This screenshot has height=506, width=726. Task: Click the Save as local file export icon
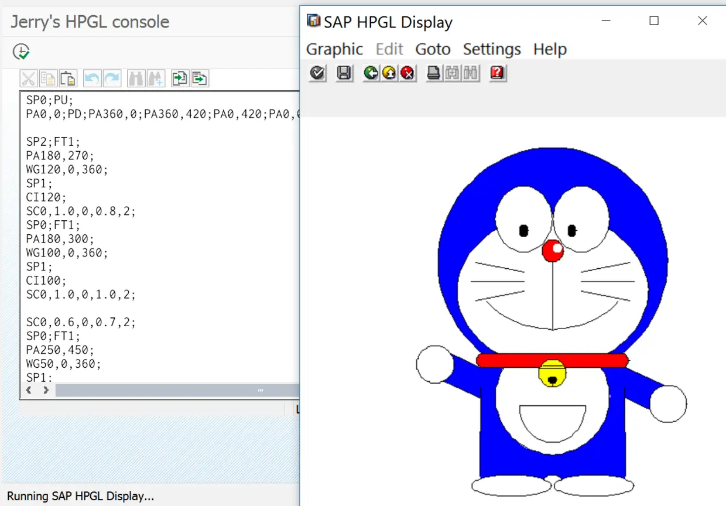point(200,78)
